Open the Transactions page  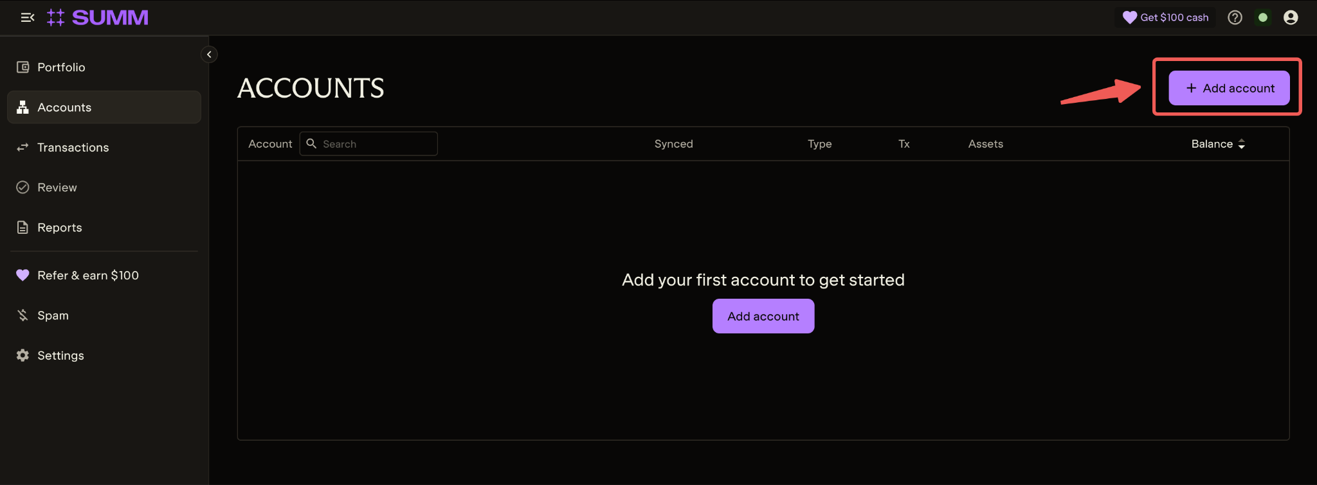point(73,147)
